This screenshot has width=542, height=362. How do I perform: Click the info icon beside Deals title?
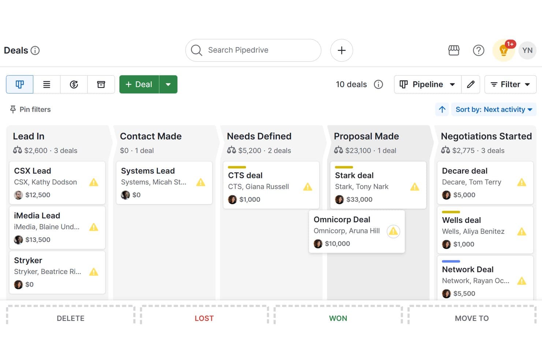[35, 50]
